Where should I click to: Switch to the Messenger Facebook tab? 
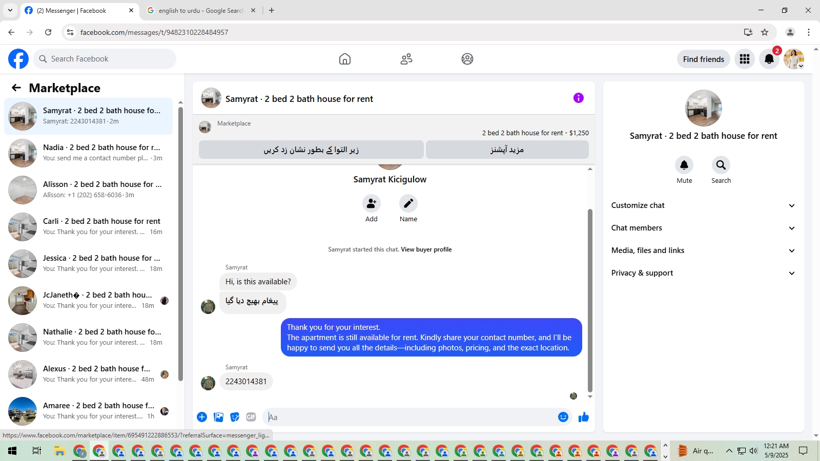pos(79,10)
